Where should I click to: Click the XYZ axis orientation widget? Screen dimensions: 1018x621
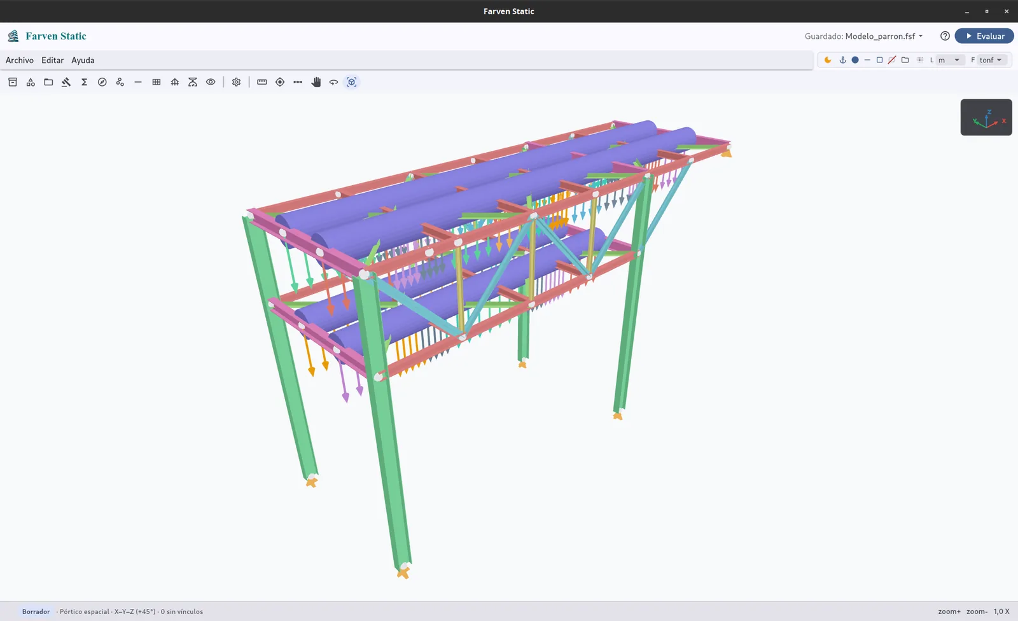[986, 117]
